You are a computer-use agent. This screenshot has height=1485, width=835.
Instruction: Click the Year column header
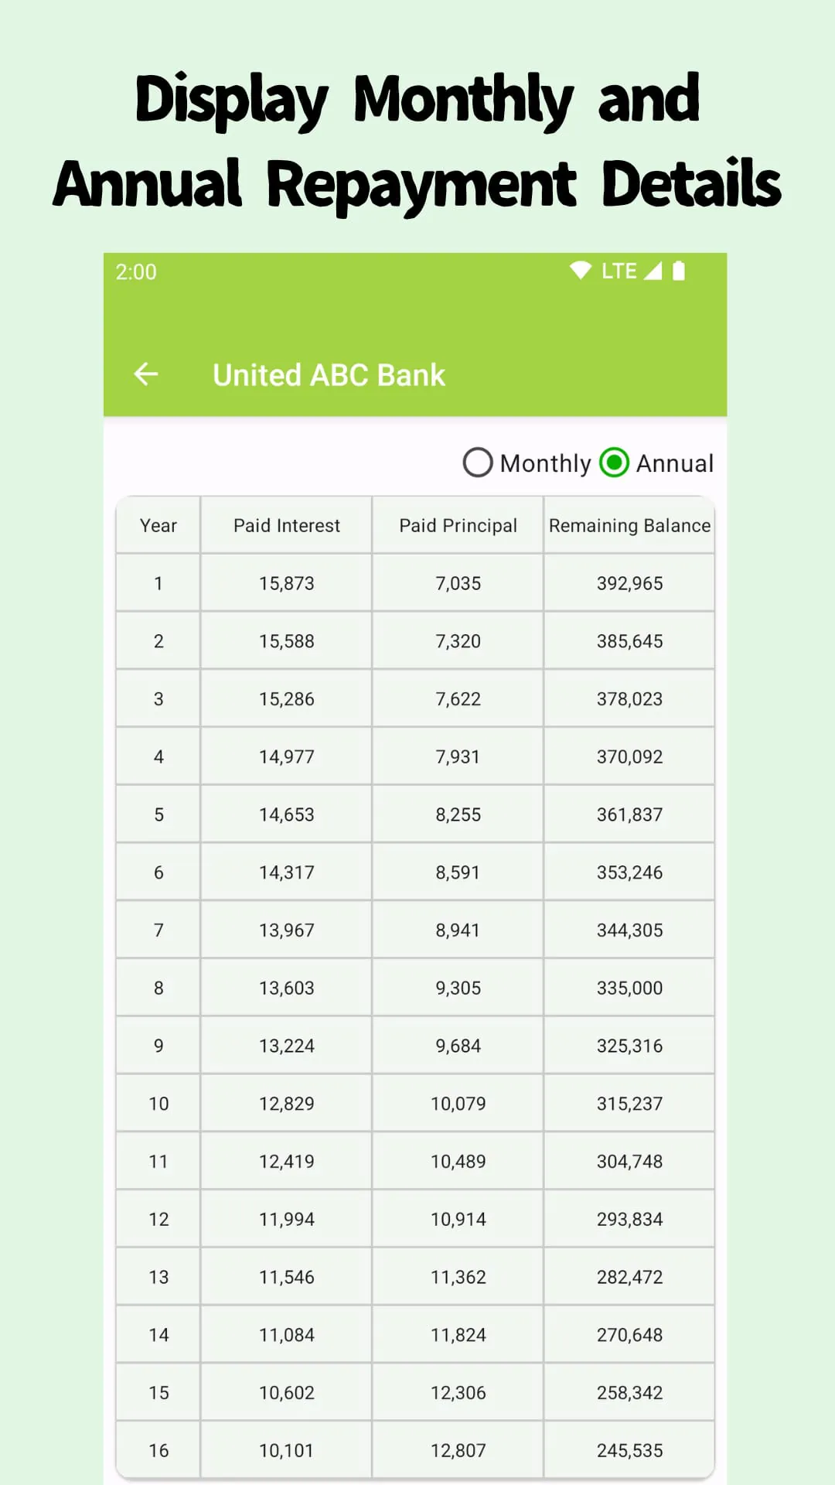[x=158, y=525]
